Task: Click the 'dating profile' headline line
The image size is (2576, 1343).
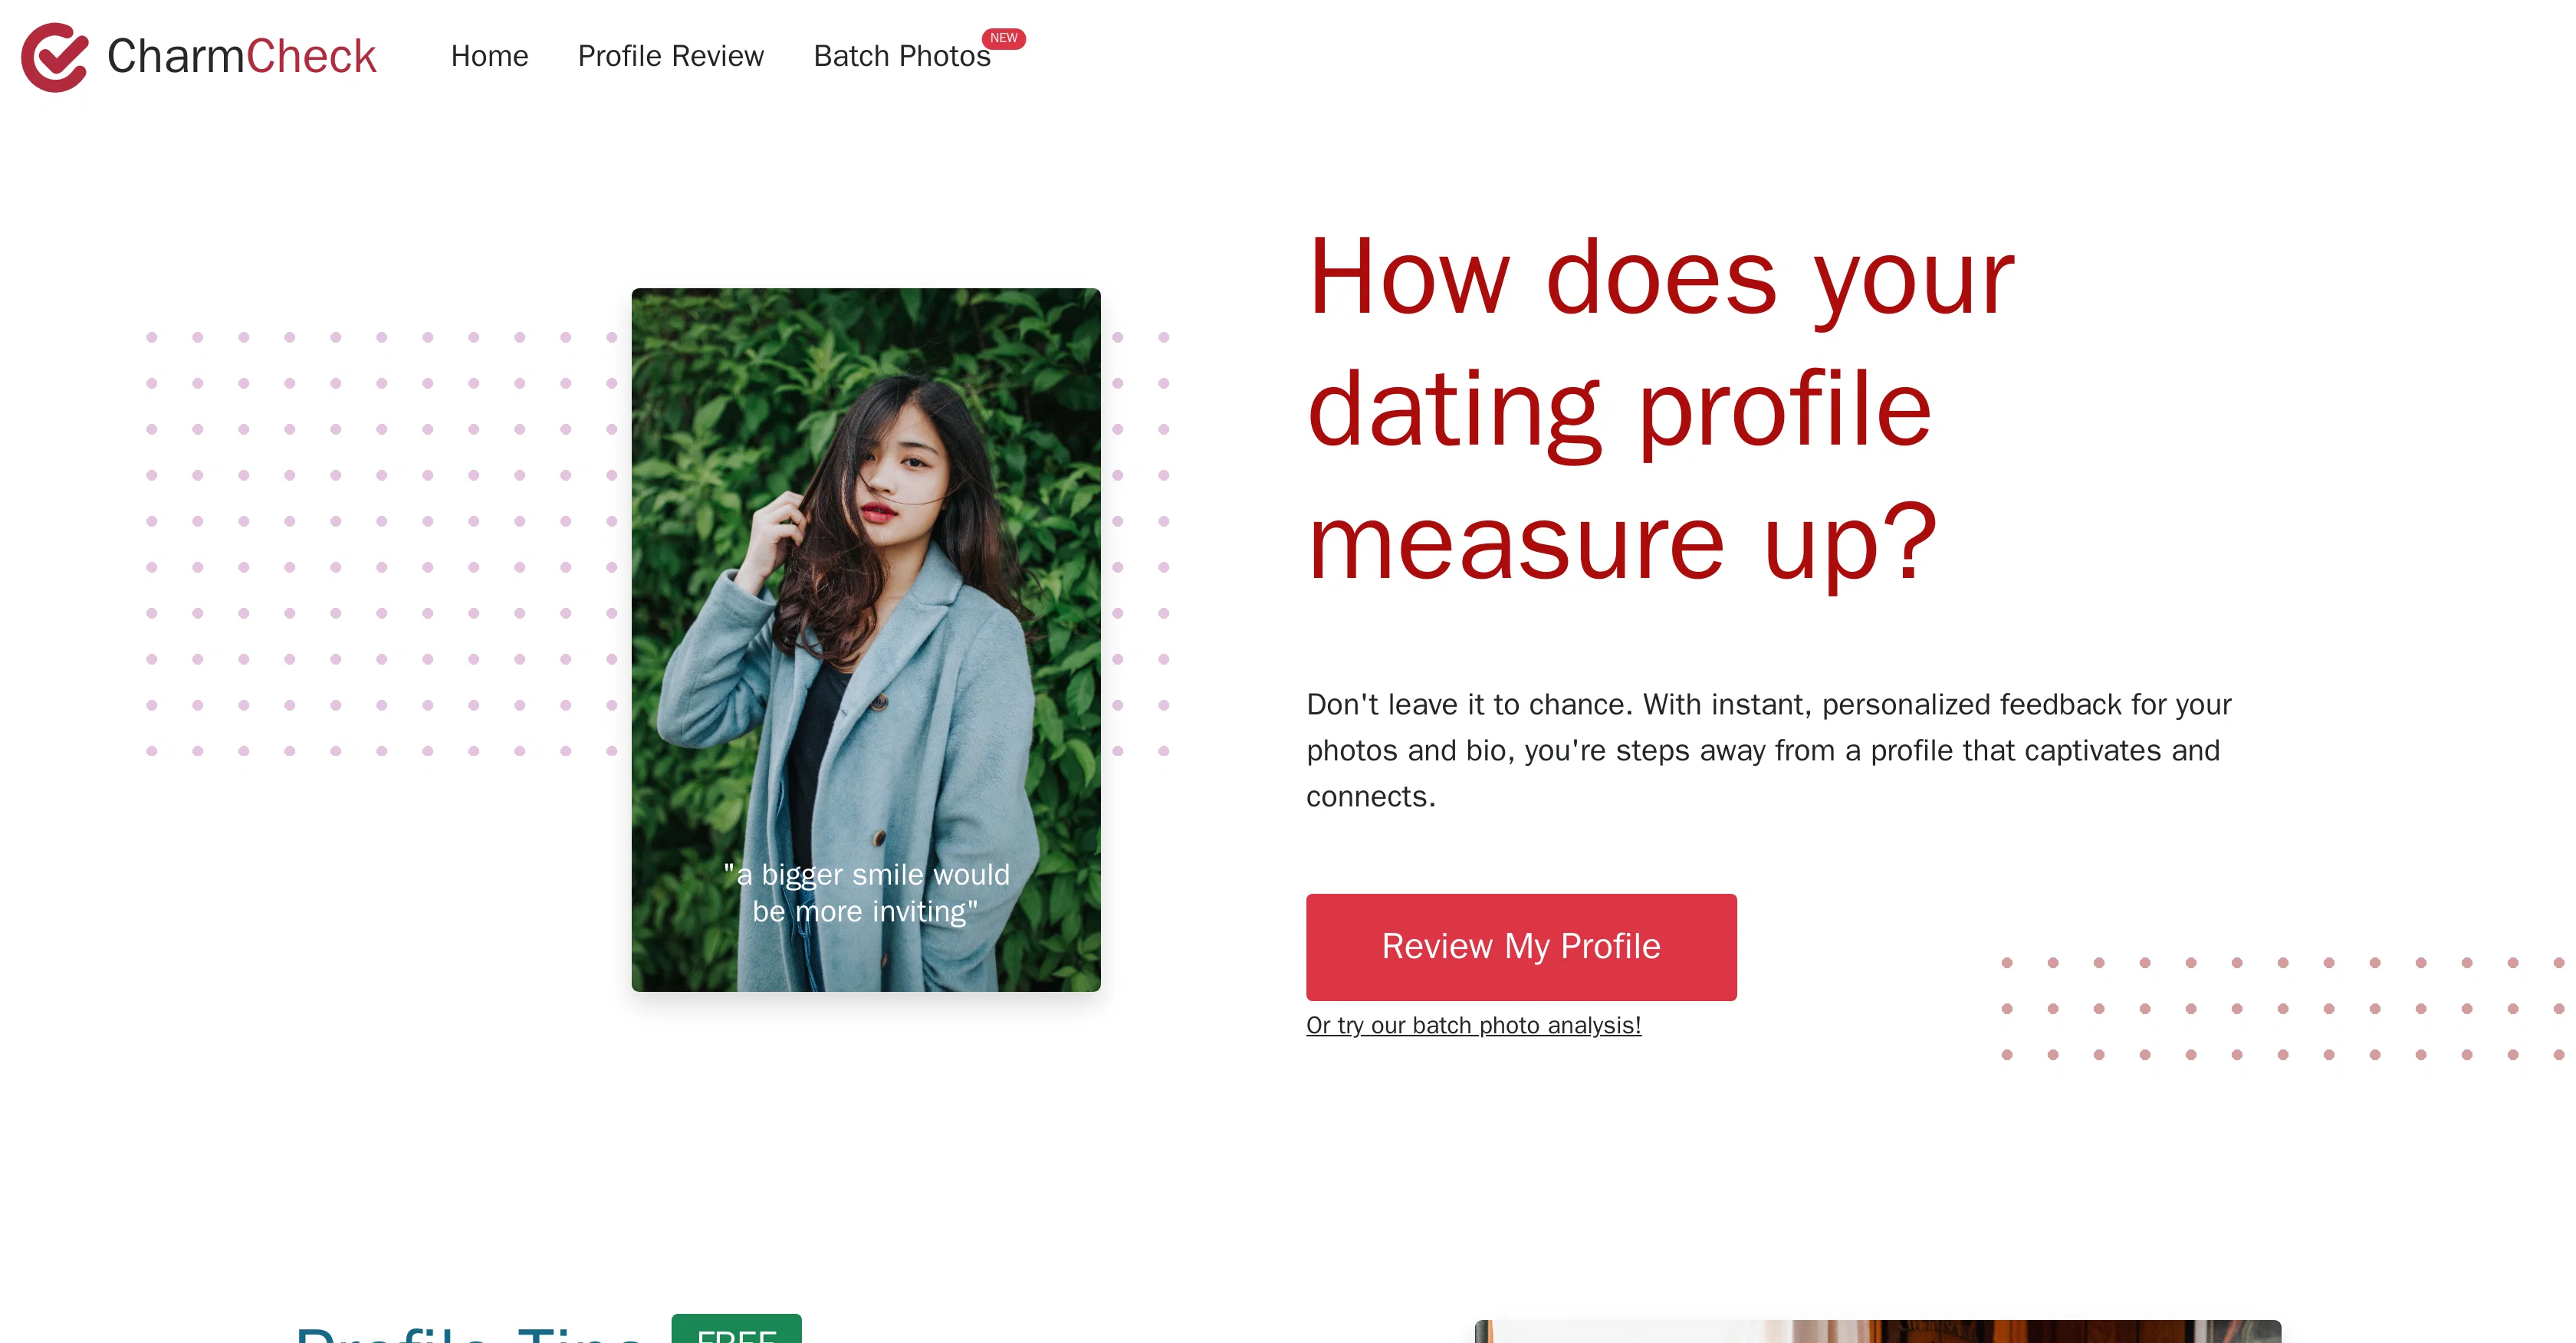Action: point(1619,409)
